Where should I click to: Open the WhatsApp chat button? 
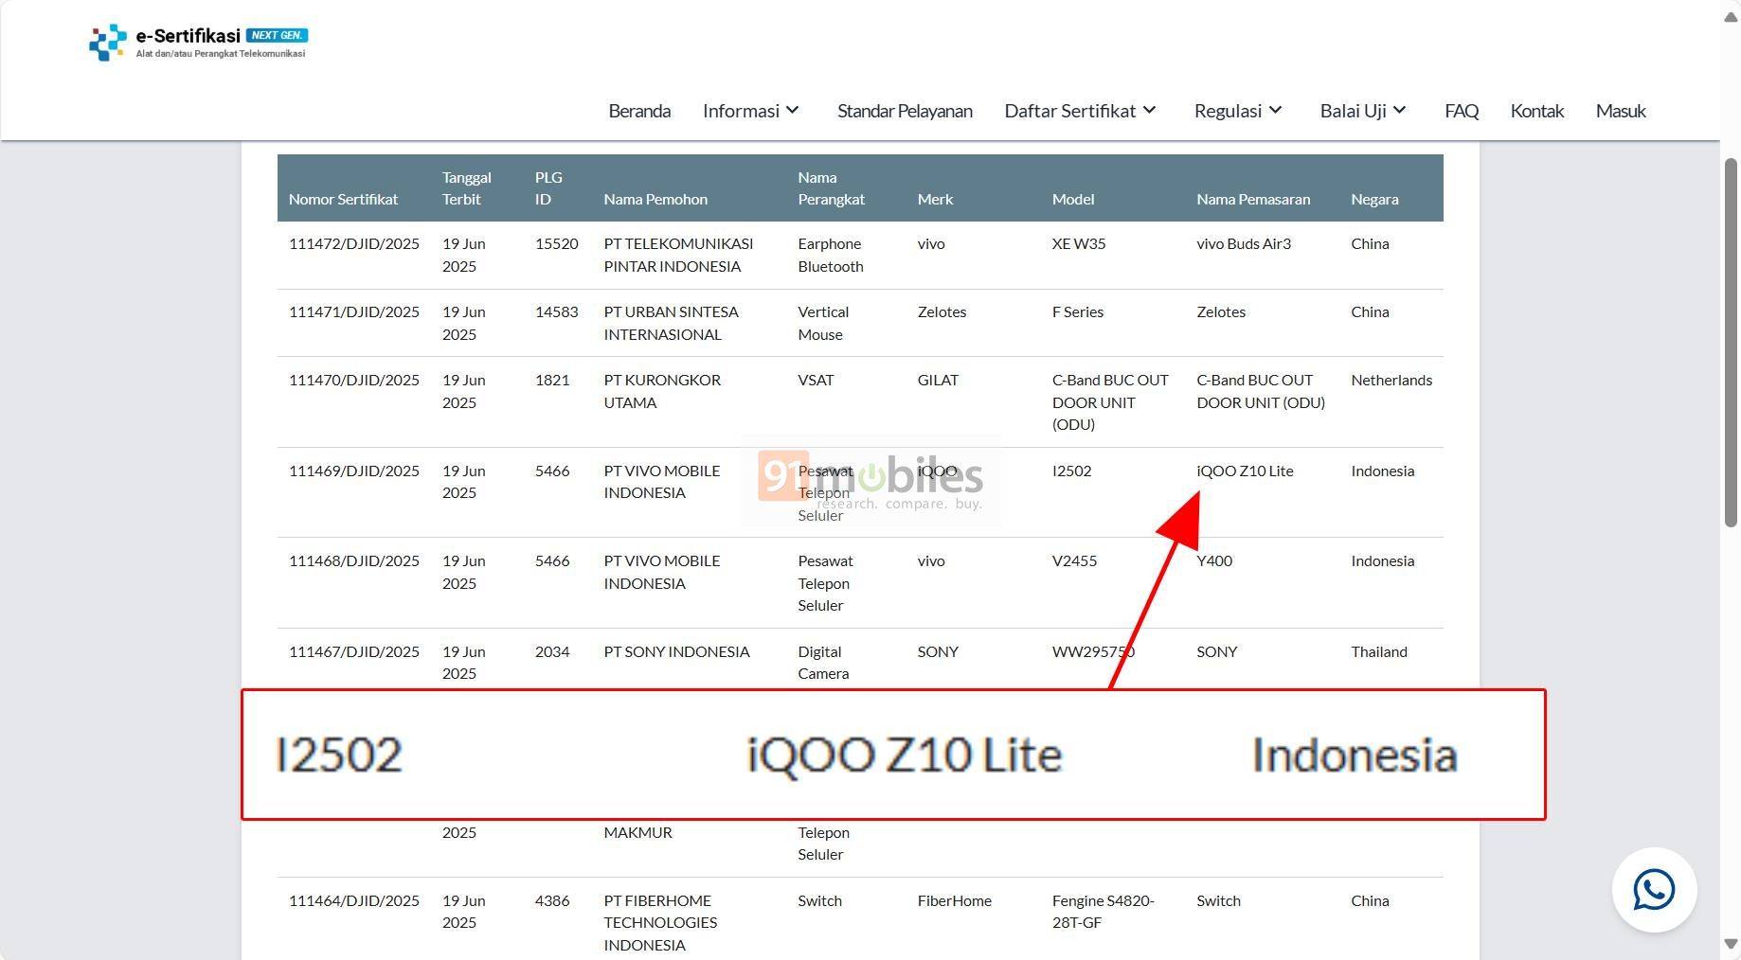1654,890
